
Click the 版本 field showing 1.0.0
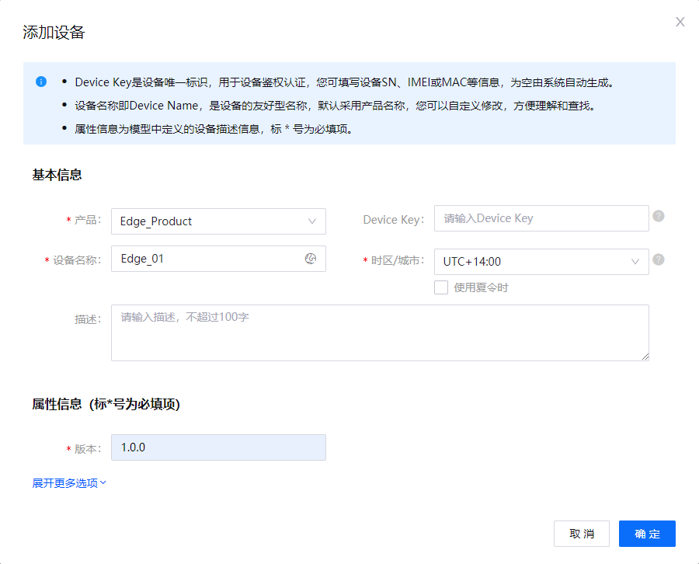[x=218, y=447]
